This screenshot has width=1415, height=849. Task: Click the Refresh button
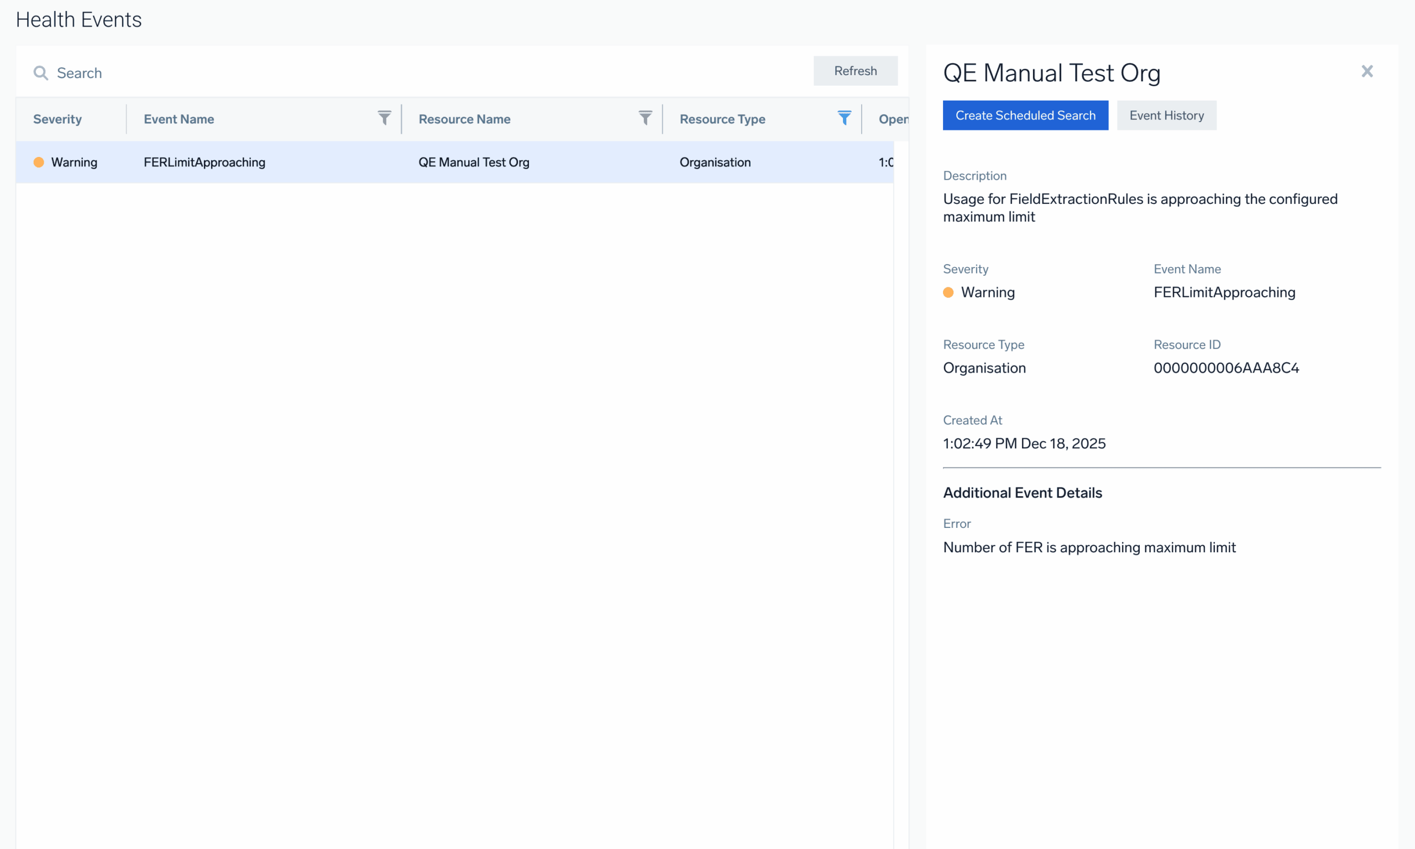coord(855,71)
